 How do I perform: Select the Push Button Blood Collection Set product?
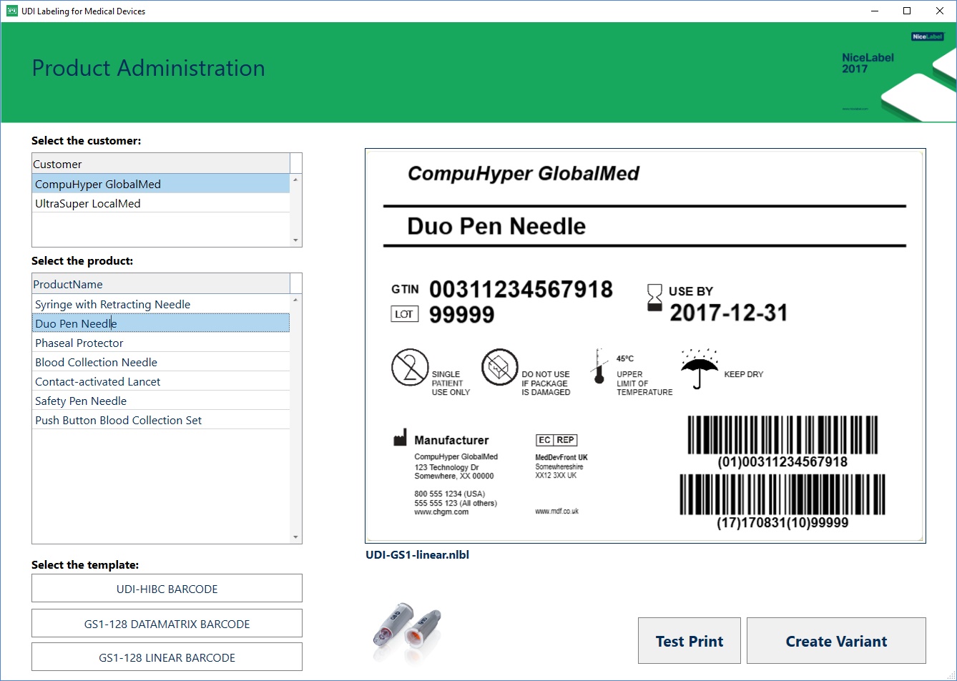click(118, 420)
